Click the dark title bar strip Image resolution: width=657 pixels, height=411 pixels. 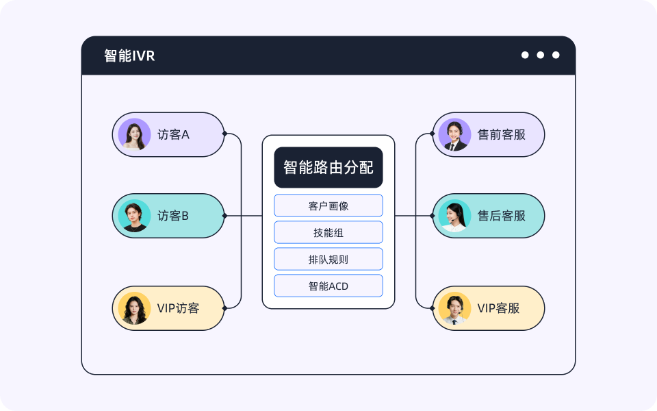pos(328,55)
